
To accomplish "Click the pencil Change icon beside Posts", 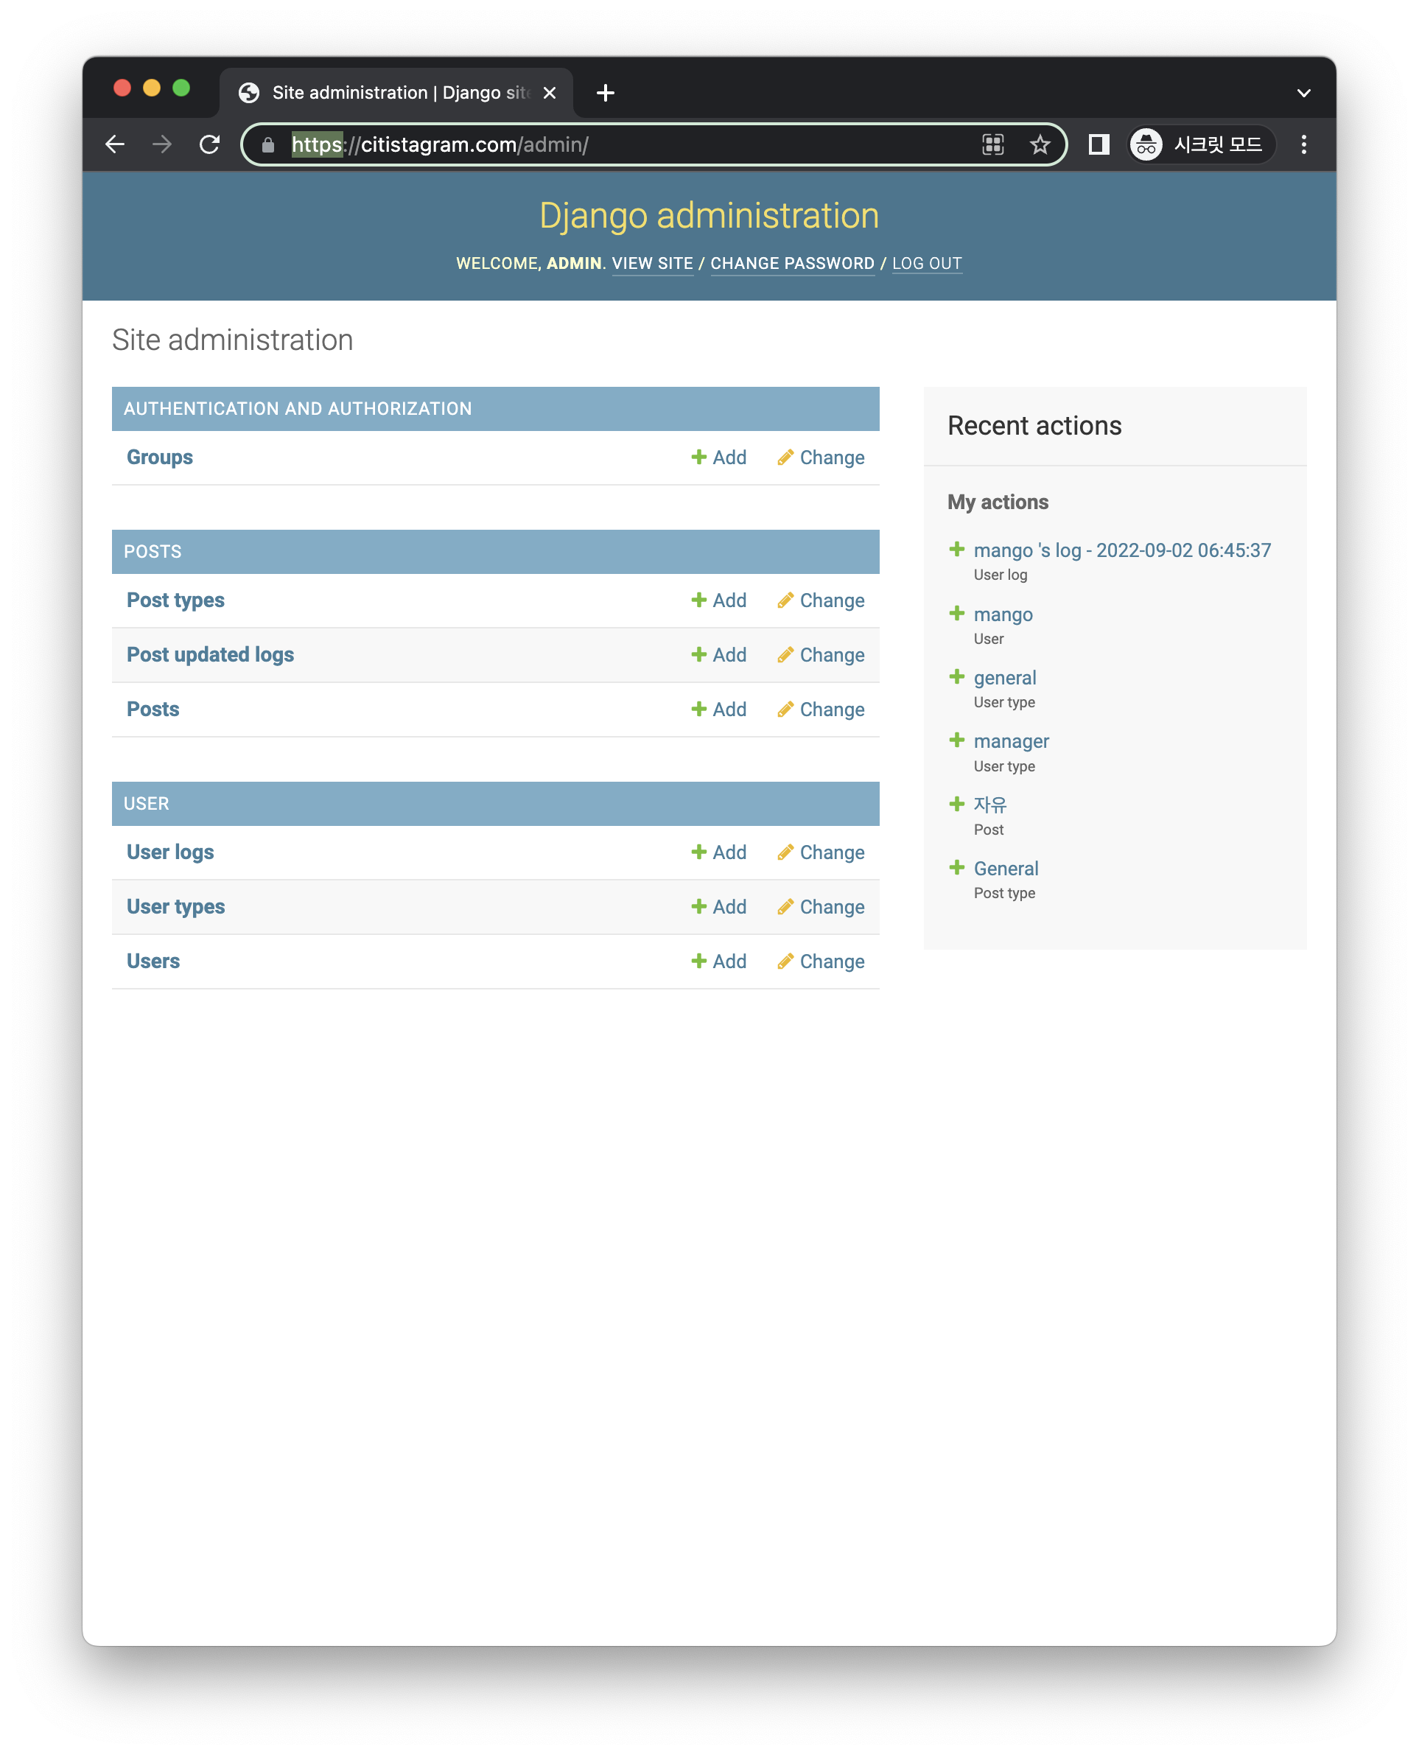I will point(786,709).
